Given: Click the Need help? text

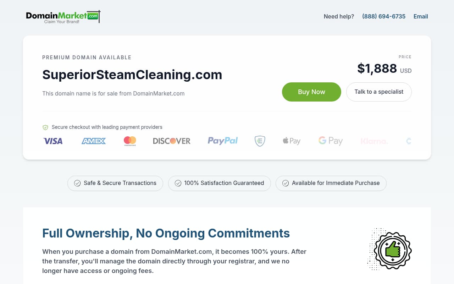Looking at the screenshot, I should coord(339,16).
